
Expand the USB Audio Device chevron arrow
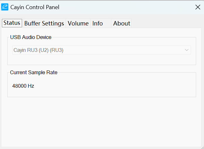pyautogui.click(x=187, y=50)
